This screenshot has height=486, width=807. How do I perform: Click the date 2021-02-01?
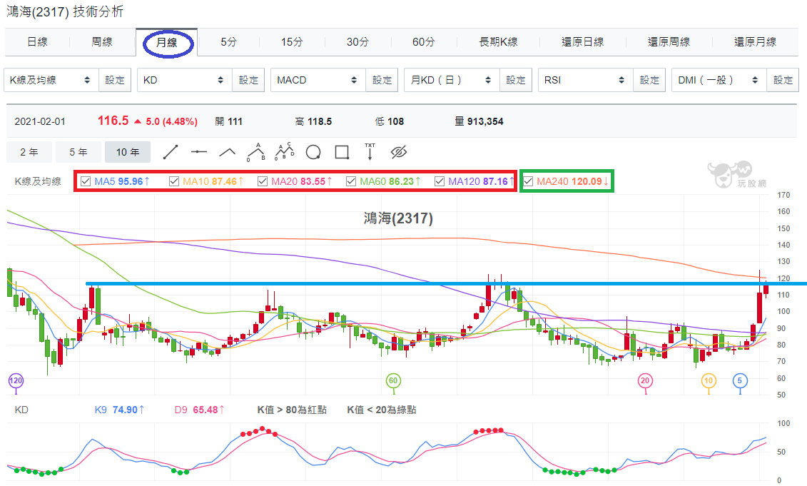pos(40,121)
